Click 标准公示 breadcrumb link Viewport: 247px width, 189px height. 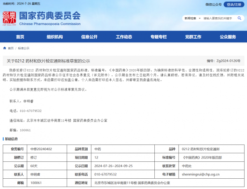point(23,48)
